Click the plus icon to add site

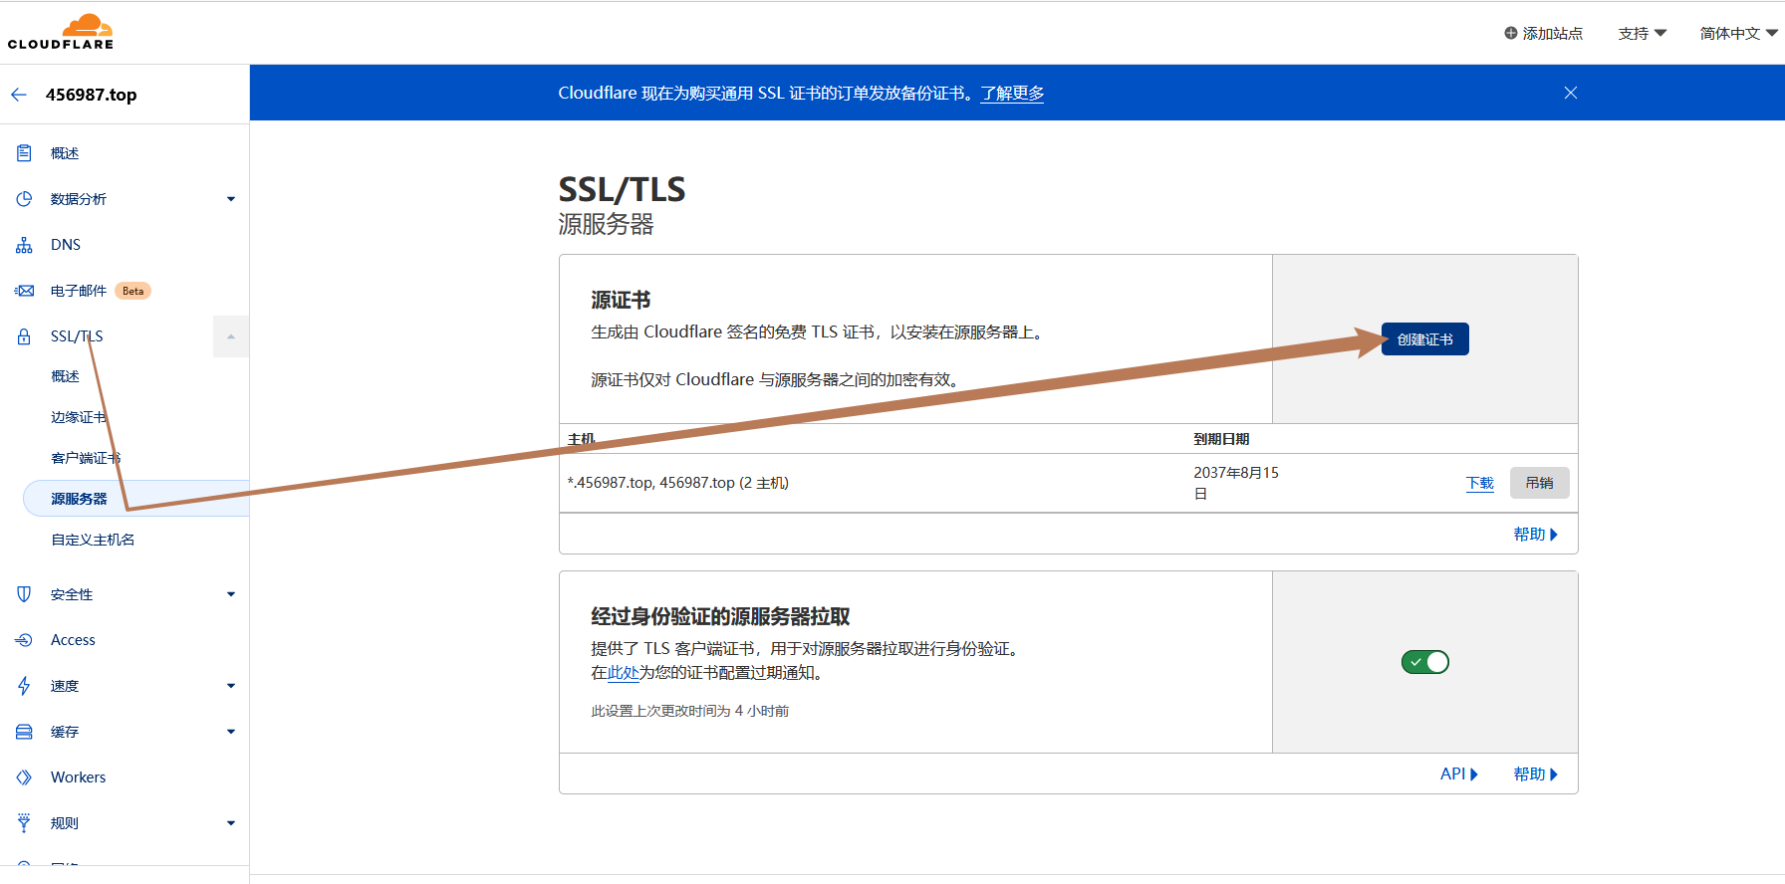tap(1510, 33)
